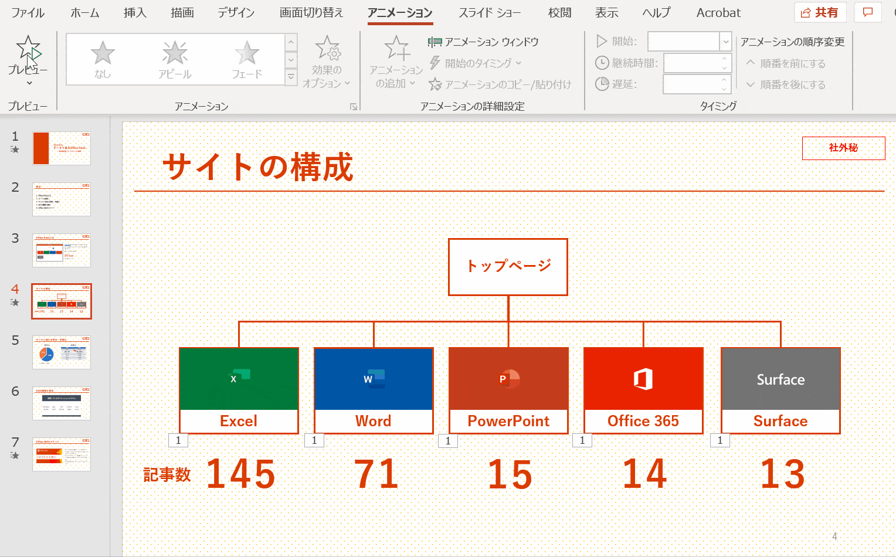Click アニメーションの追加 star icon

396,48
